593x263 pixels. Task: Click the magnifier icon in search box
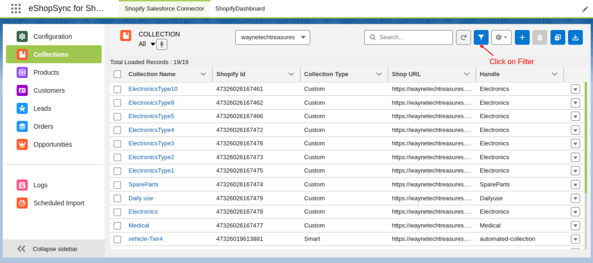pyautogui.click(x=373, y=38)
